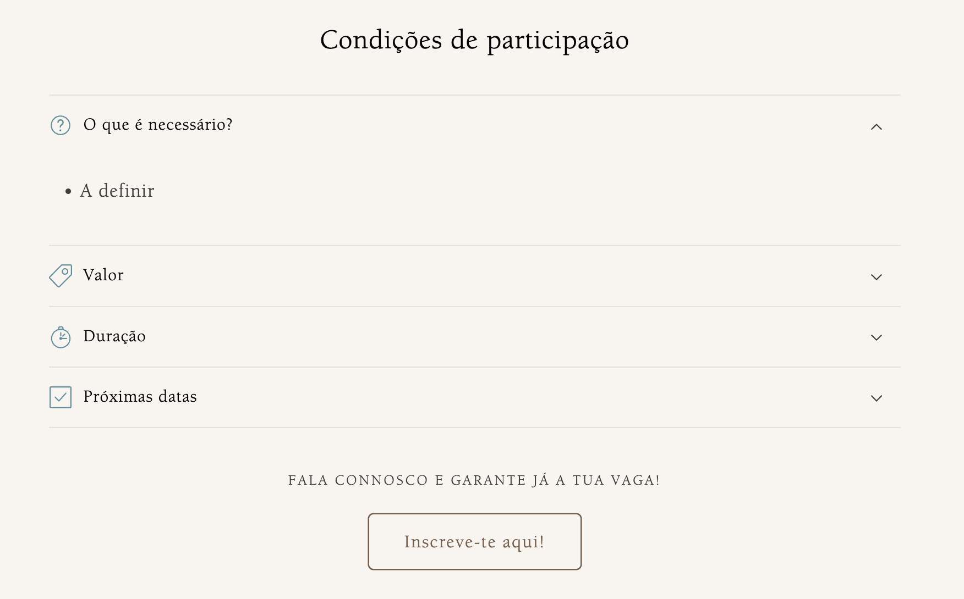Screen dimensions: 964x599
Task: Click the word "participação" in the title
Action: [x=557, y=41]
